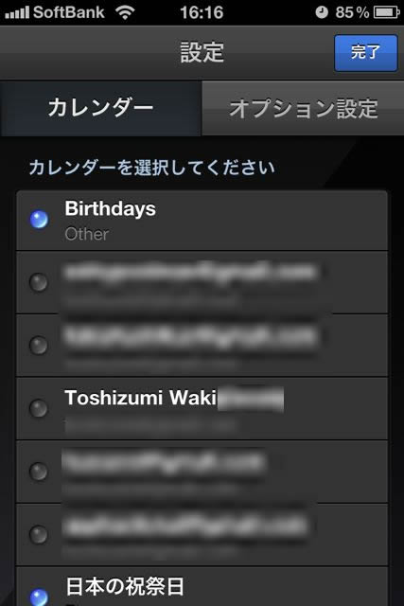This screenshot has width=404, height=606.
Task: Tap the 設定 title in header
Action: tap(202, 53)
